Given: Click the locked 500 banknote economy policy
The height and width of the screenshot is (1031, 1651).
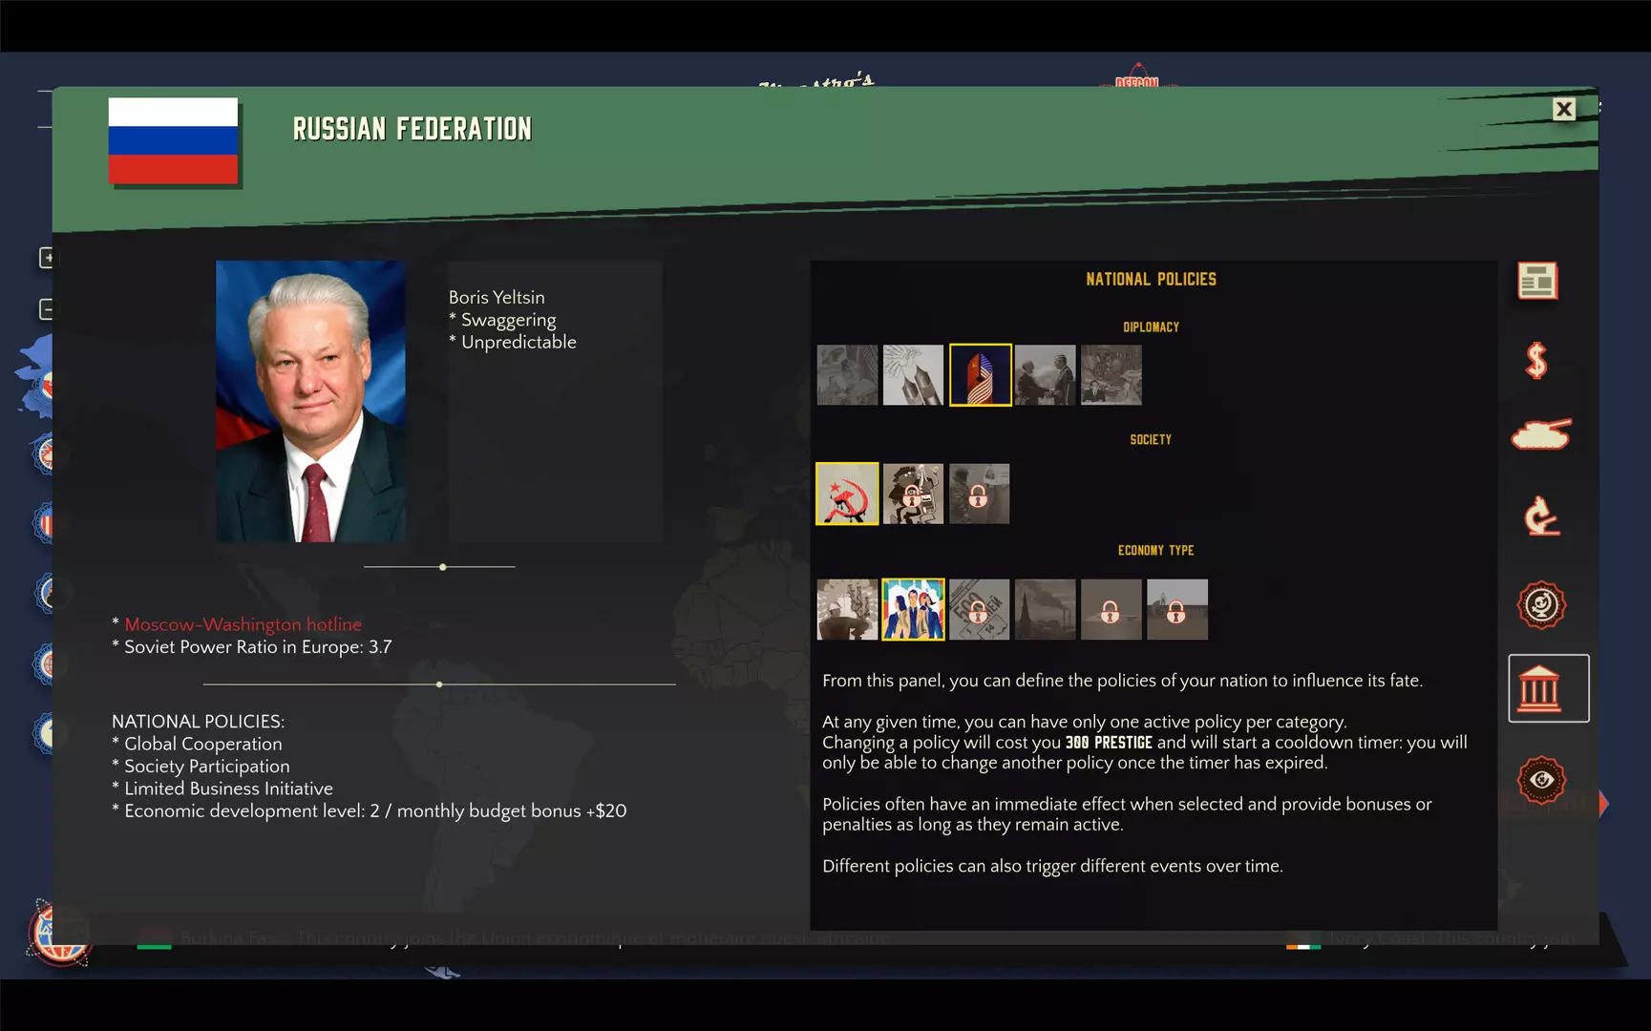Looking at the screenshot, I should tap(979, 609).
